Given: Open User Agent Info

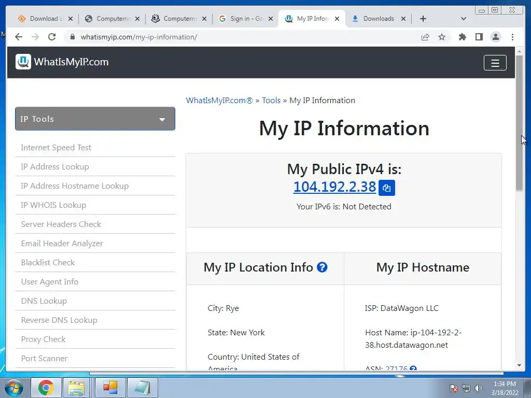Looking at the screenshot, I should point(49,281).
